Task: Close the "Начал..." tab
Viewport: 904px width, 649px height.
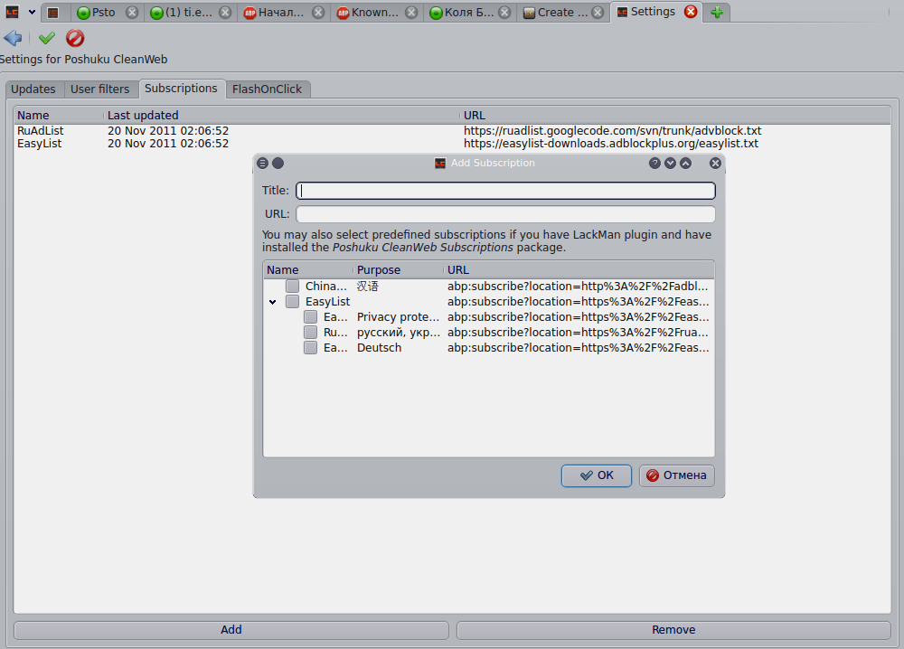Action: [x=318, y=12]
